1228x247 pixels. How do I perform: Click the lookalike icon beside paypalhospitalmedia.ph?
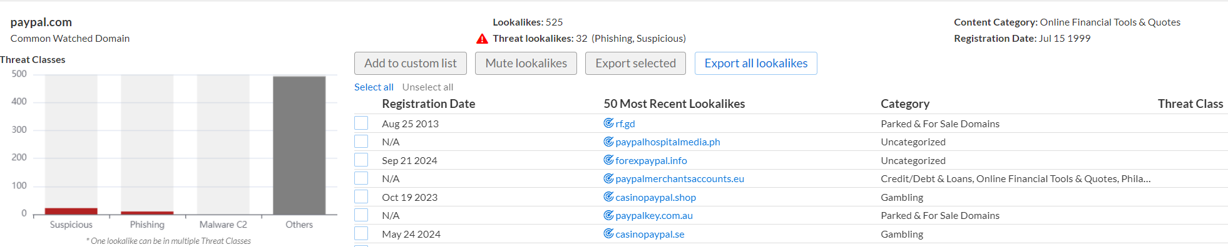point(608,142)
